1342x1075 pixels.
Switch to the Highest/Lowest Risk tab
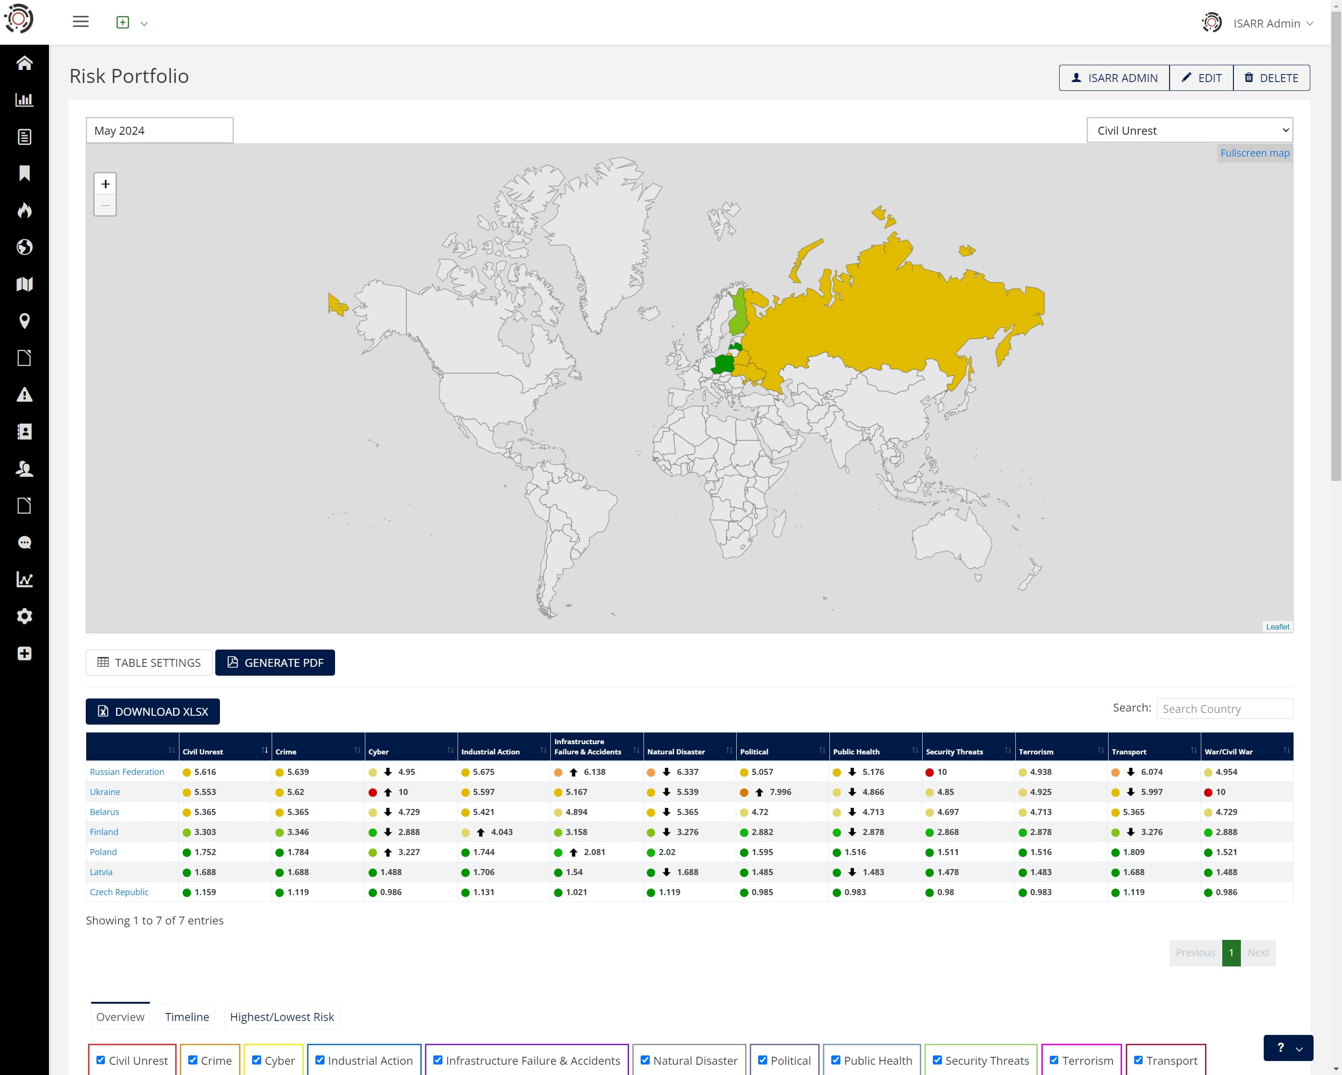(x=282, y=1016)
